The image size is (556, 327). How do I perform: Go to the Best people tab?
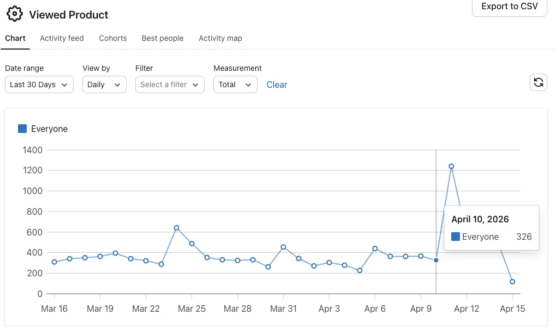point(163,38)
